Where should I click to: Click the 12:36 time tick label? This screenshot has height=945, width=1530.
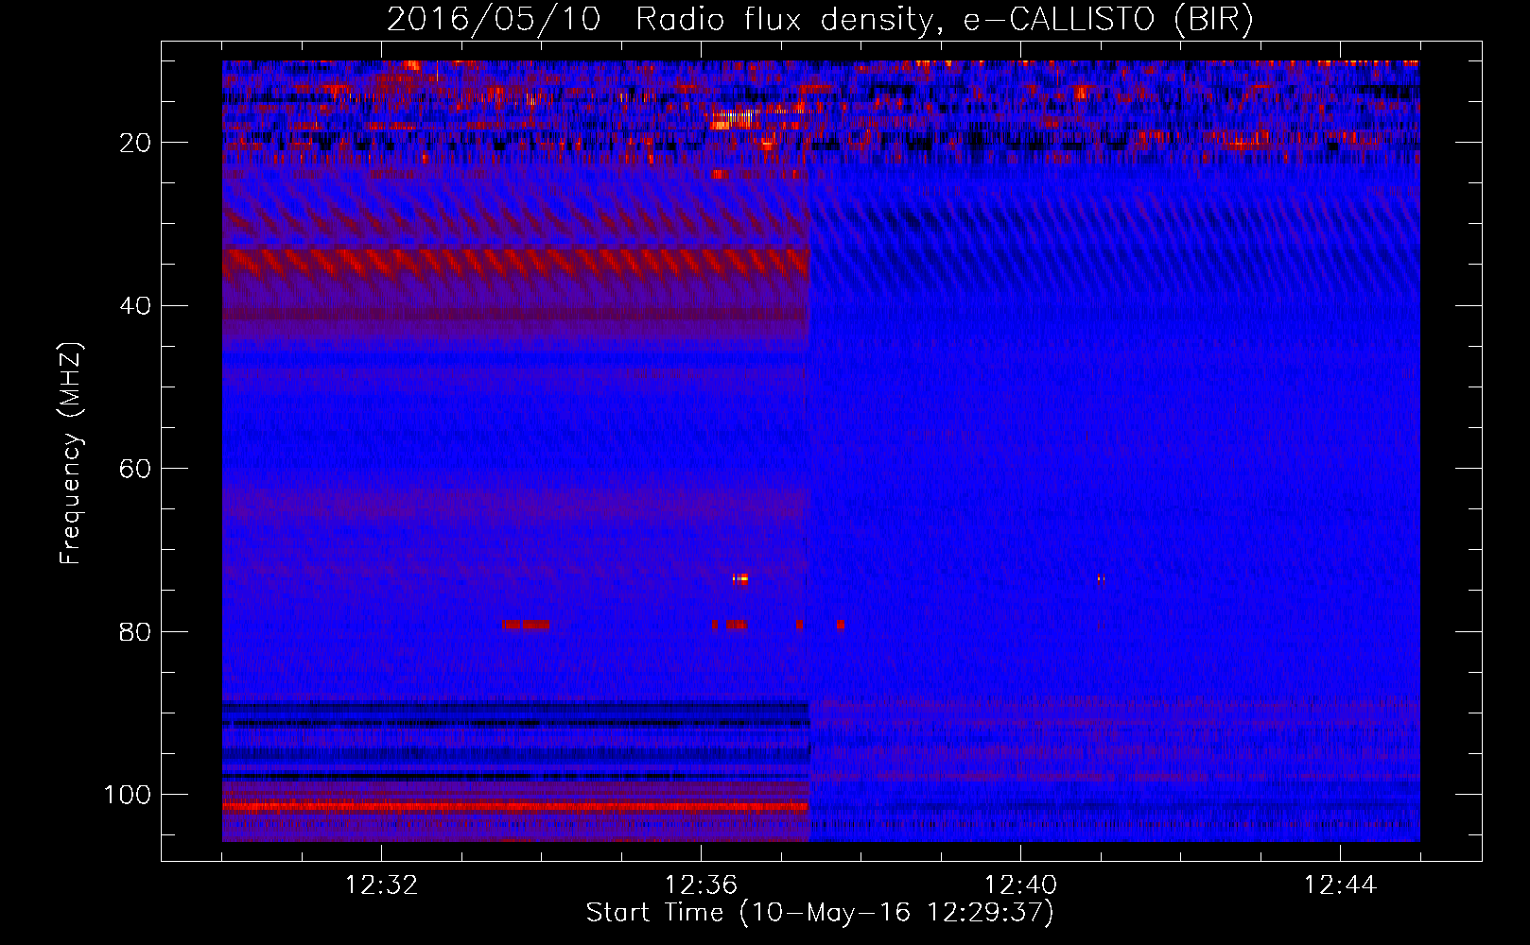(x=701, y=885)
